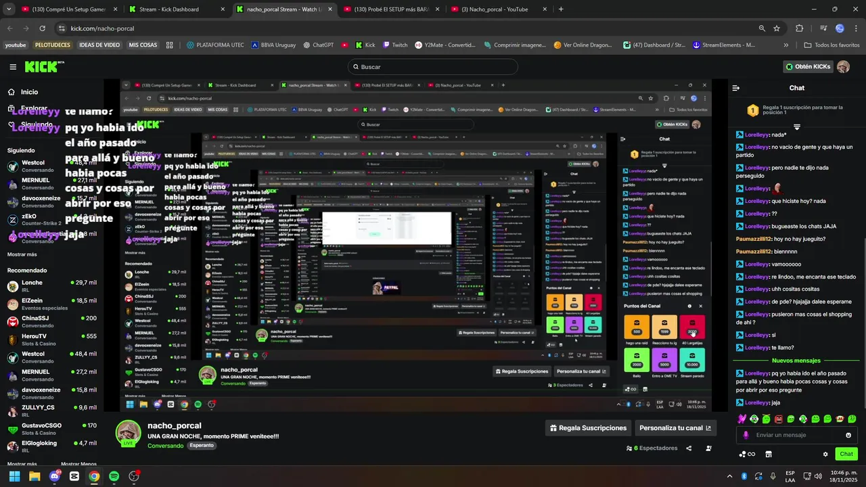Viewport: 866px width, 487px height.
Task: Click the green Chat send button
Action: pyautogui.click(x=846, y=454)
